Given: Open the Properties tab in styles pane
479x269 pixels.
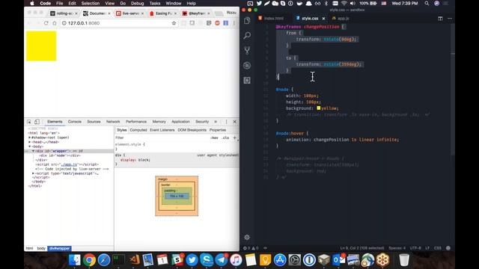Looking at the screenshot, I should 218,130.
